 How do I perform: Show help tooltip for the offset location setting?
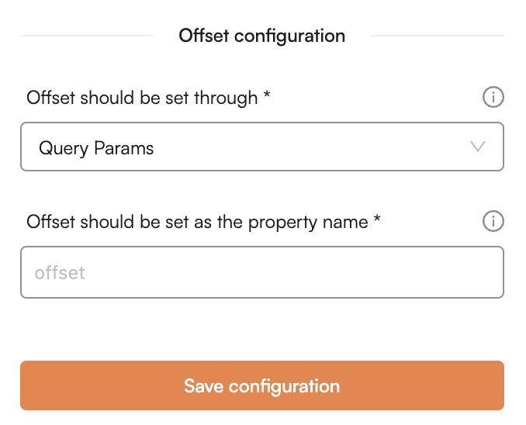pyautogui.click(x=493, y=98)
